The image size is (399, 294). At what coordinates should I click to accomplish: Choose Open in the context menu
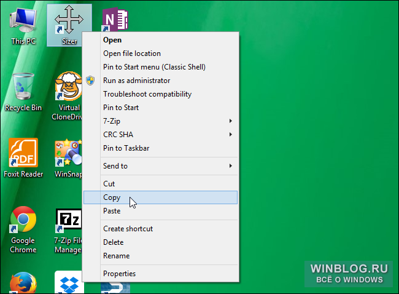(x=161, y=40)
